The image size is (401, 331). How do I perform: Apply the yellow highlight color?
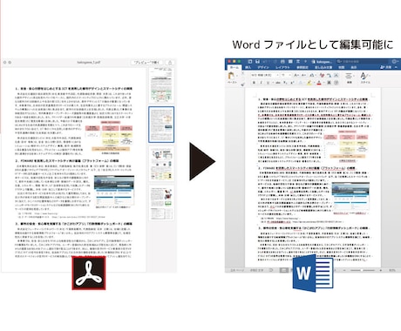pos(309,83)
